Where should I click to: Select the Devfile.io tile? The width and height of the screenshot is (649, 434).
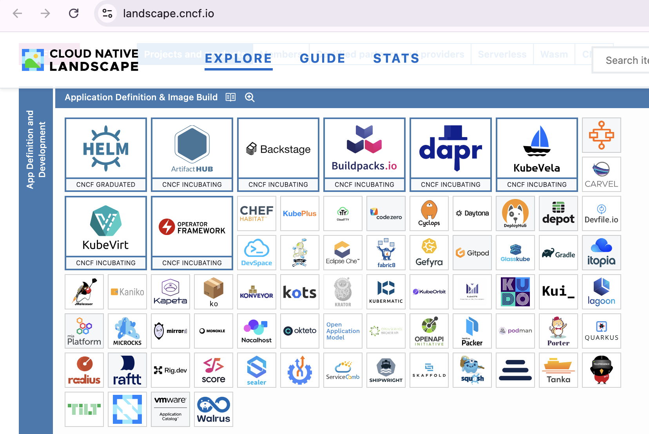[602, 213]
